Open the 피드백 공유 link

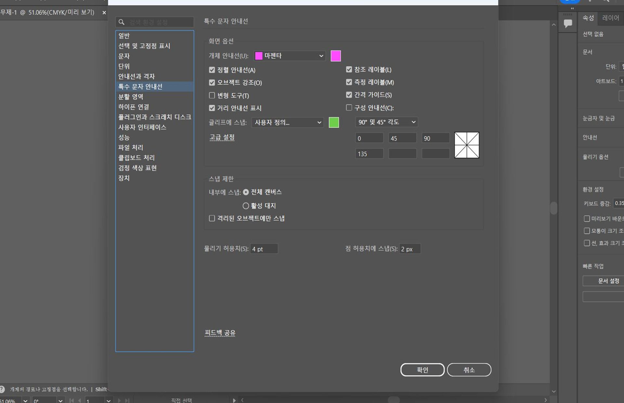[x=220, y=332]
